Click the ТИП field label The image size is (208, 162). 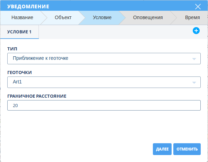(12, 49)
